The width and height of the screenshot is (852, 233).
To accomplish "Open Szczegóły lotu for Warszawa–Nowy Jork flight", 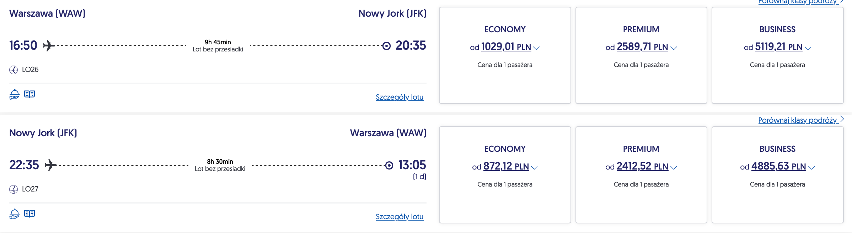I will coord(400,97).
